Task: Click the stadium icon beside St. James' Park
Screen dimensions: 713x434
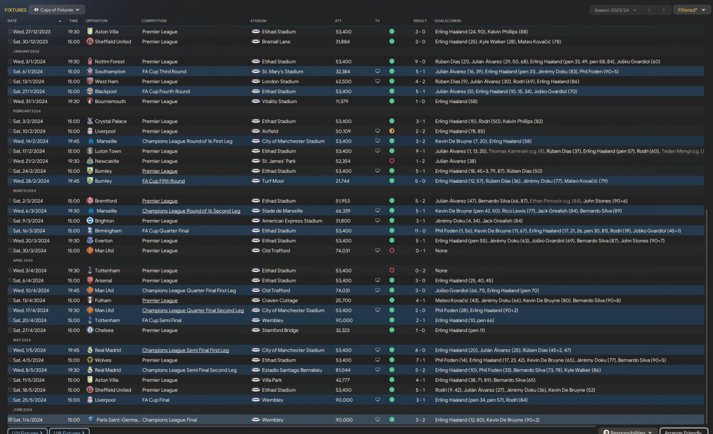Action: coord(256,161)
